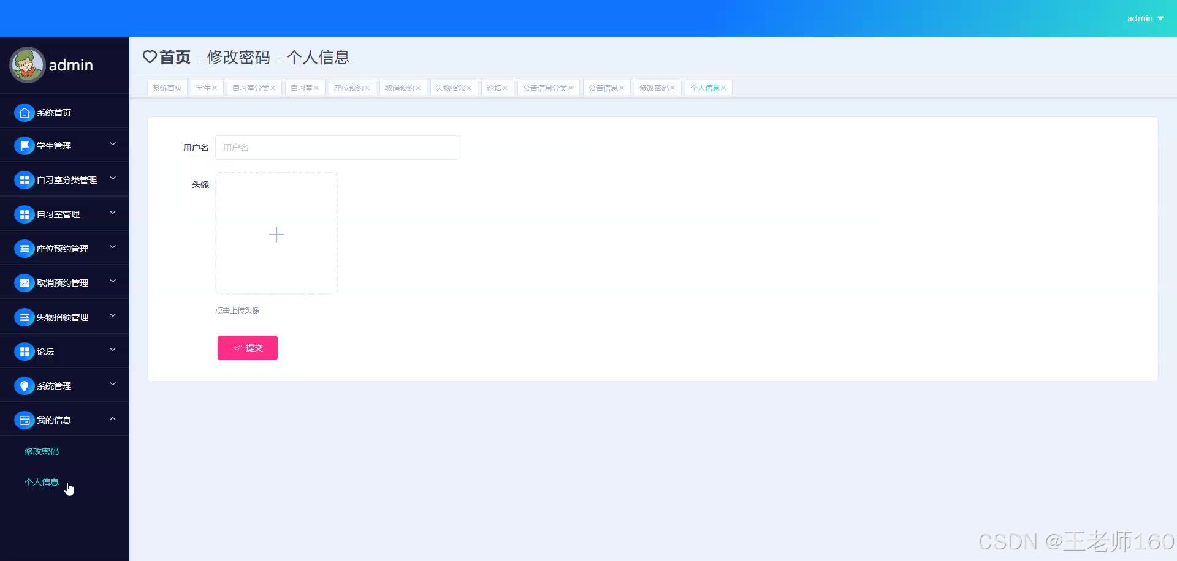This screenshot has width=1177, height=561.
Task: Close the 论坛 tab
Action: (505, 88)
